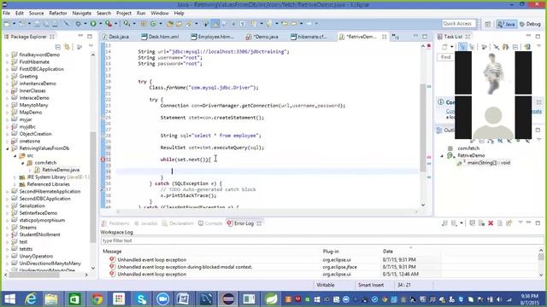
Task: Click the first error icon in Error Log
Action: tap(112, 259)
